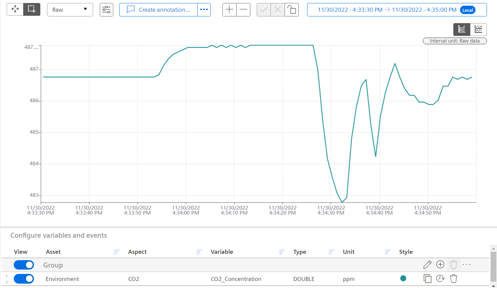497x288 pixels.
Task: Zoom in with plus button
Action: tap(230, 10)
